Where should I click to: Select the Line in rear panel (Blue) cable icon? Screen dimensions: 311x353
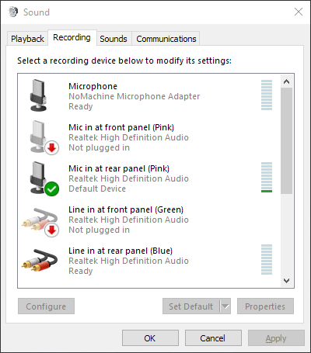pos(40,260)
